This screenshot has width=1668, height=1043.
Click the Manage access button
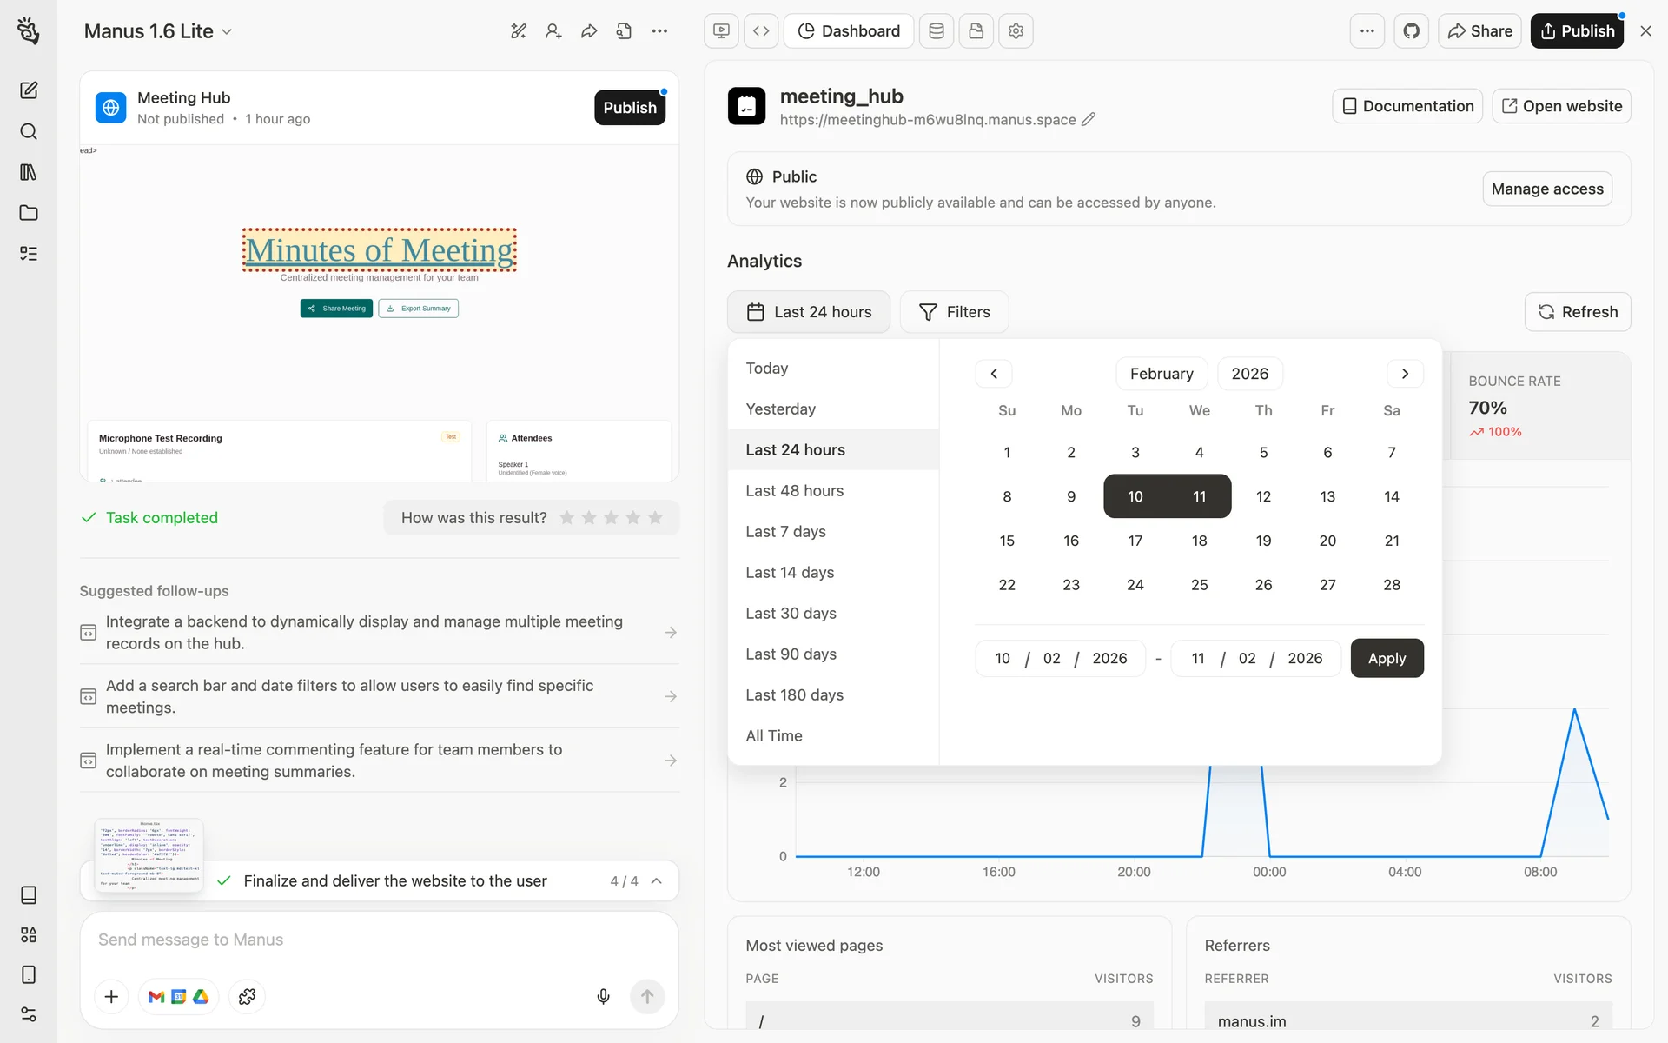coord(1546,189)
